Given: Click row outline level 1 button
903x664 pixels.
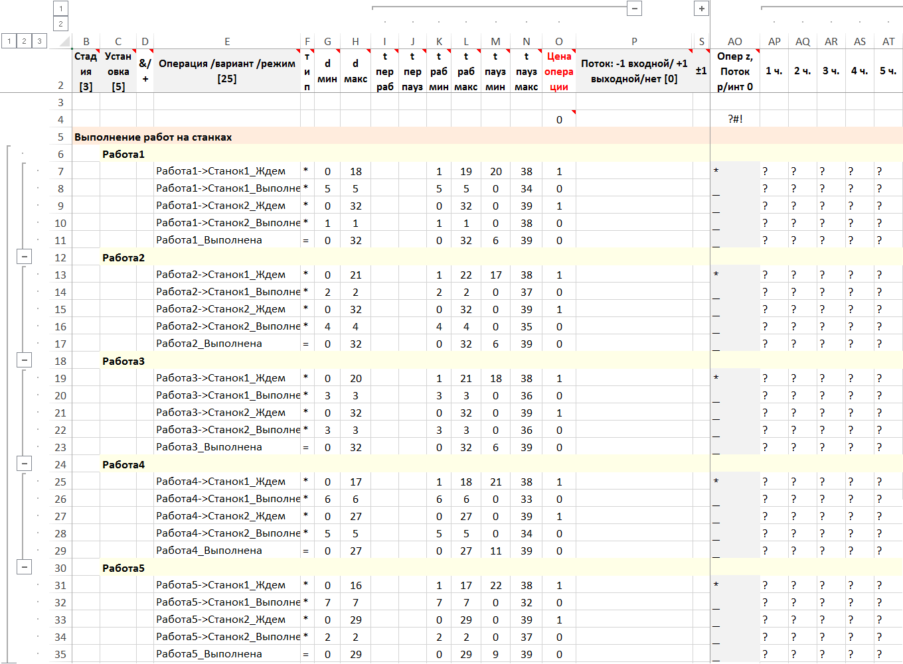Looking at the screenshot, I should (x=9, y=41).
